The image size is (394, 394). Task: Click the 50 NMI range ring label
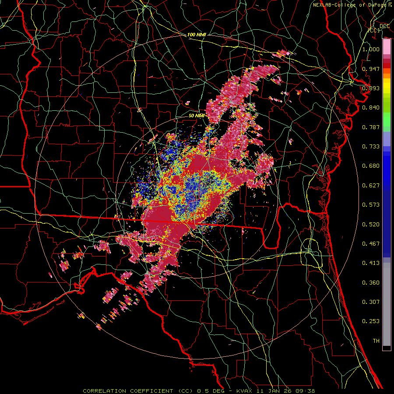(x=196, y=116)
